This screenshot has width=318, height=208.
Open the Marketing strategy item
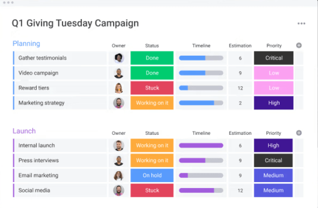pos(41,103)
